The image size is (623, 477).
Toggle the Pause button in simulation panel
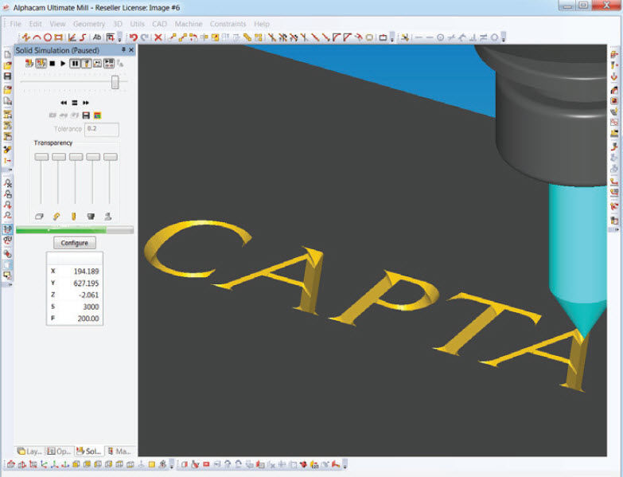click(75, 63)
